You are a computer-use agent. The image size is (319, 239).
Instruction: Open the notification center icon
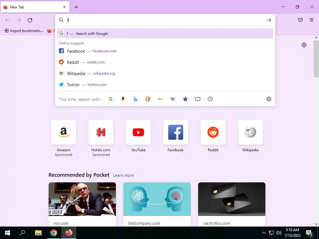[309, 233]
